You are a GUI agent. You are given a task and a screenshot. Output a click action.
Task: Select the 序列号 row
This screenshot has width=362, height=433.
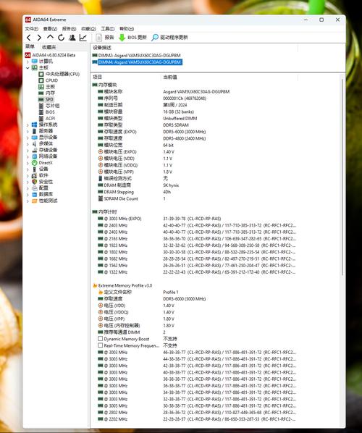[152, 98]
